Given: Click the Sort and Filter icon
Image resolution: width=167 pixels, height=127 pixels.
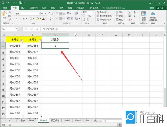Looking at the screenshot, I should point(135,12).
